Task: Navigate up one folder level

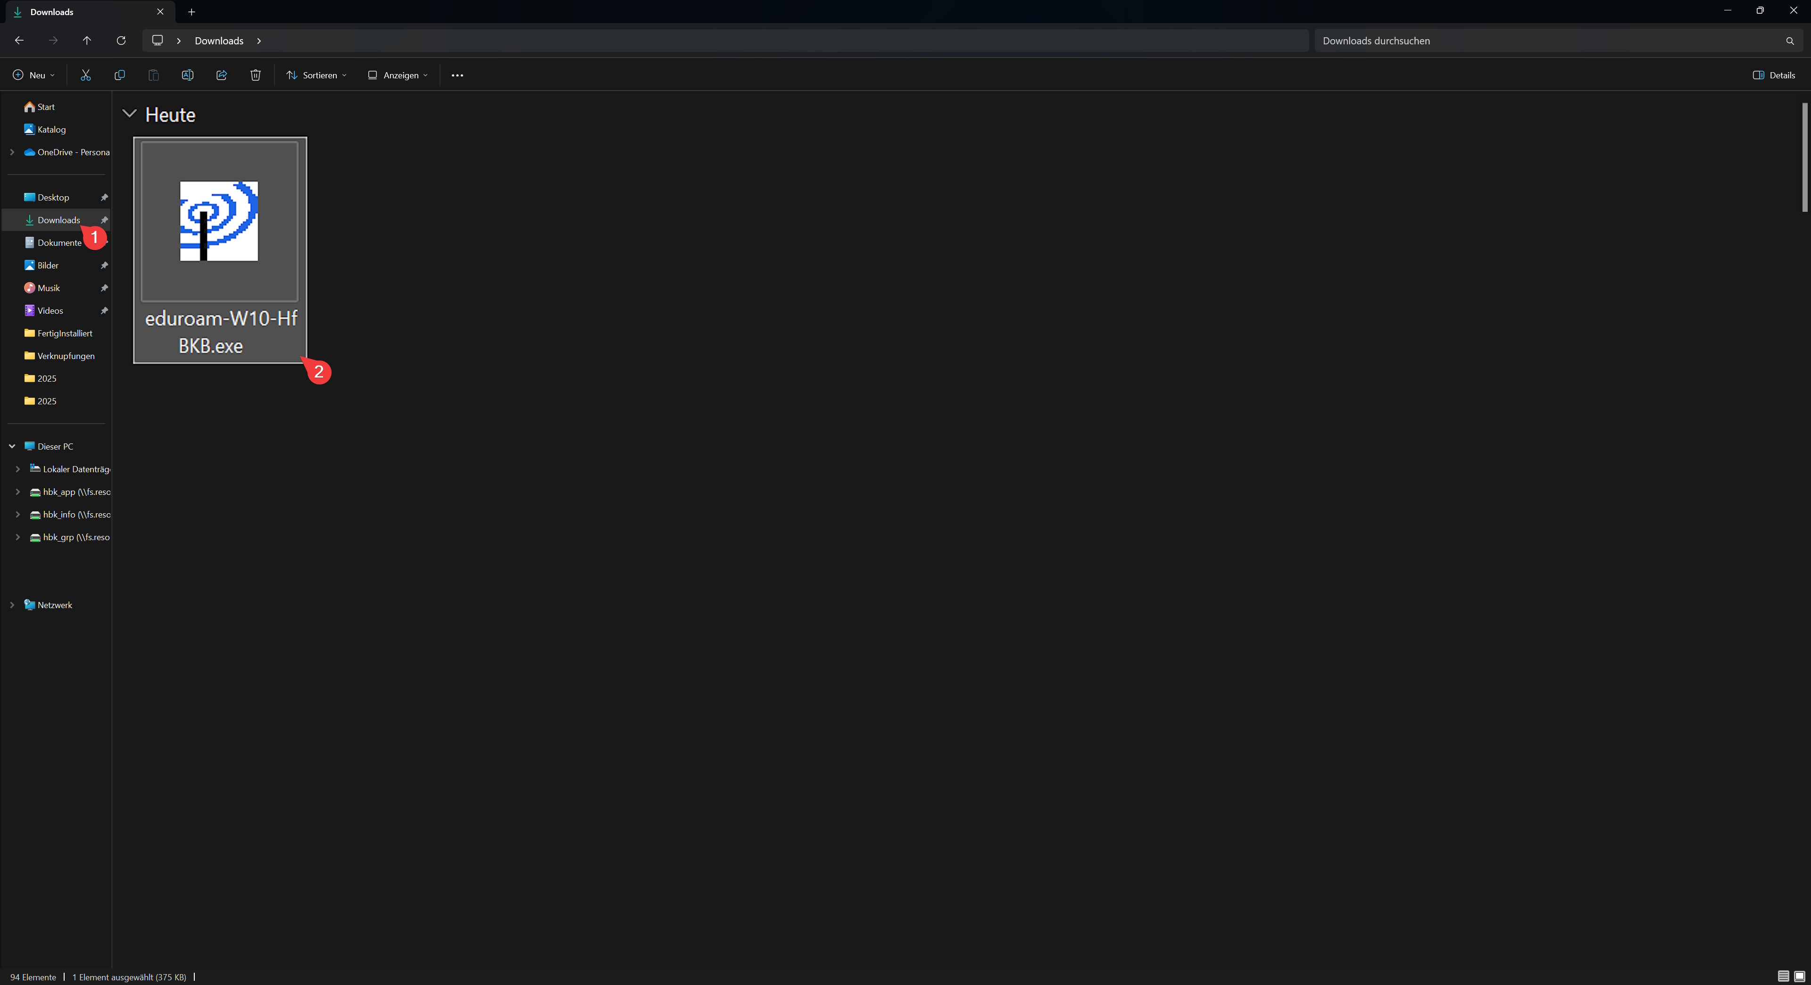Action: 87,41
